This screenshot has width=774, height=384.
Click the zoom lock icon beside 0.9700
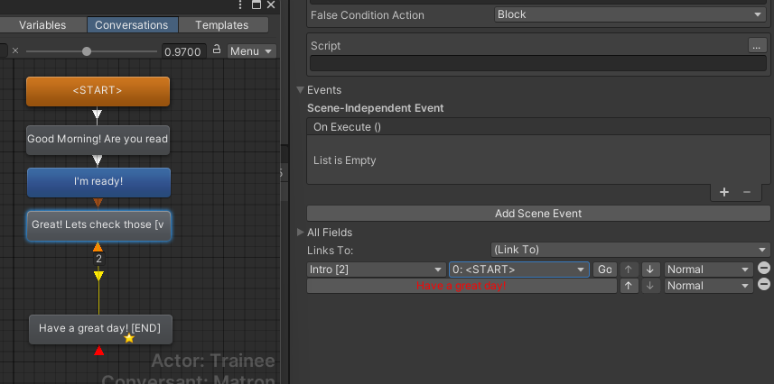(216, 50)
